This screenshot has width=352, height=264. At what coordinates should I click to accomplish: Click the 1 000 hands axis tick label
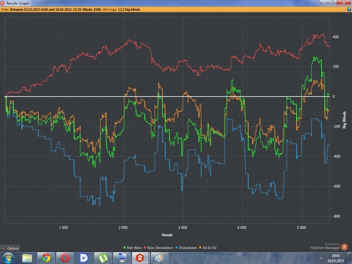click(x=63, y=228)
